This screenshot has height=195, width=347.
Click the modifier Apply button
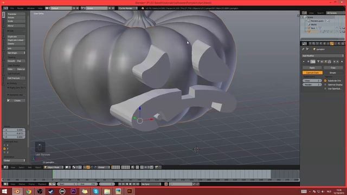pyautogui.click(x=312, y=68)
